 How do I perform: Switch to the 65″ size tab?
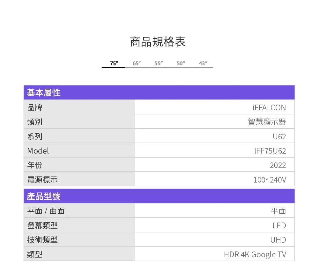point(136,64)
